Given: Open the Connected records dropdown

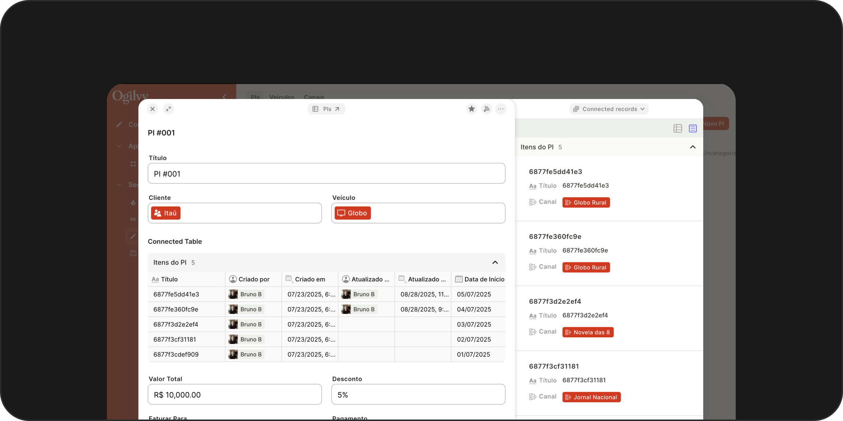Looking at the screenshot, I should (609, 109).
